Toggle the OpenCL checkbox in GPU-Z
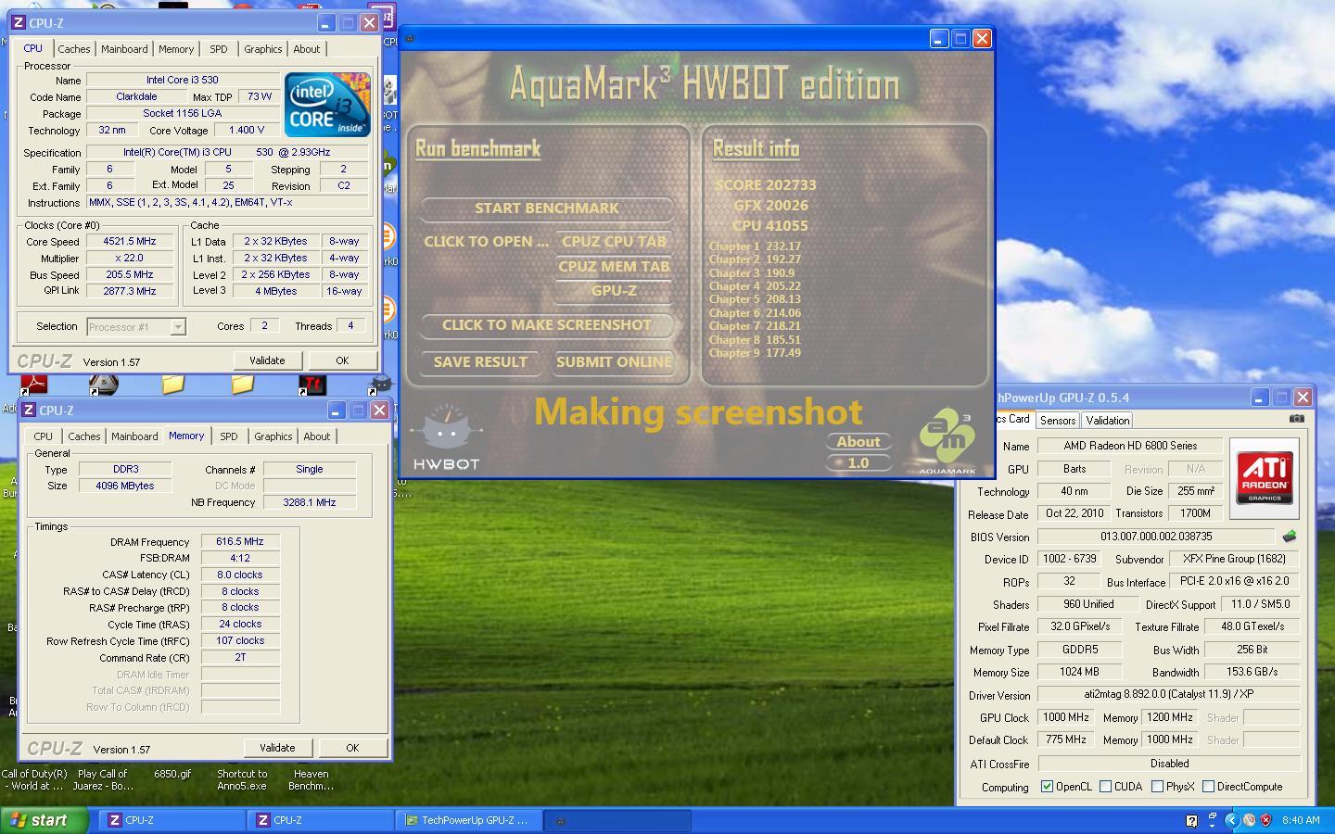Image resolution: width=1335 pixels, height=834 pixels. [1047, 787]
